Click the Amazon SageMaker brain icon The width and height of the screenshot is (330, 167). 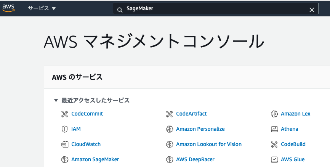click(65, 160)
